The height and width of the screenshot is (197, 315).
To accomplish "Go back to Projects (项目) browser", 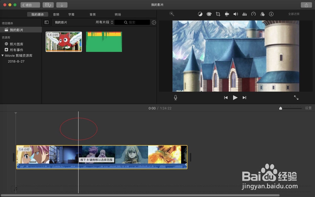I will [30, 5].
